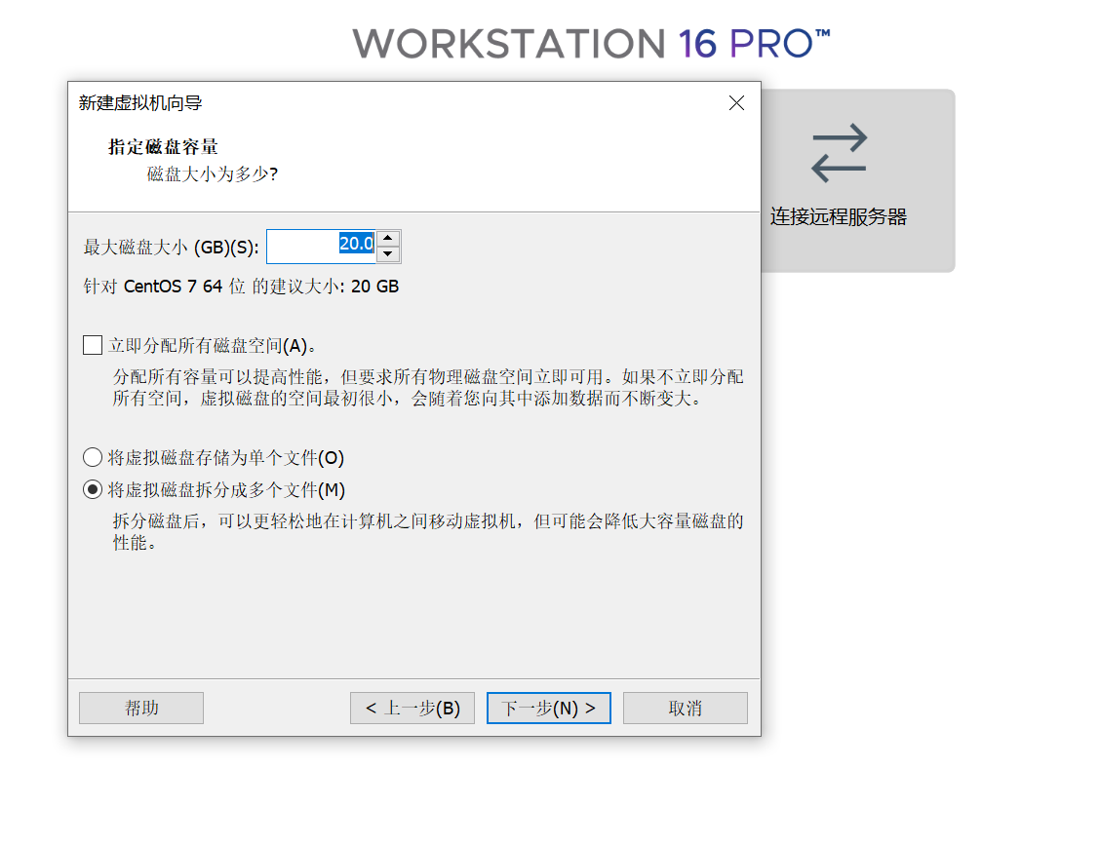This screenshot has height=845, width=1100.
Task: Click the recommended size text 20 GB
Action: (374, 287)
